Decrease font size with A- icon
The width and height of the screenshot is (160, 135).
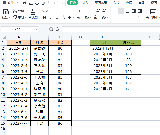tap(104, 11)
